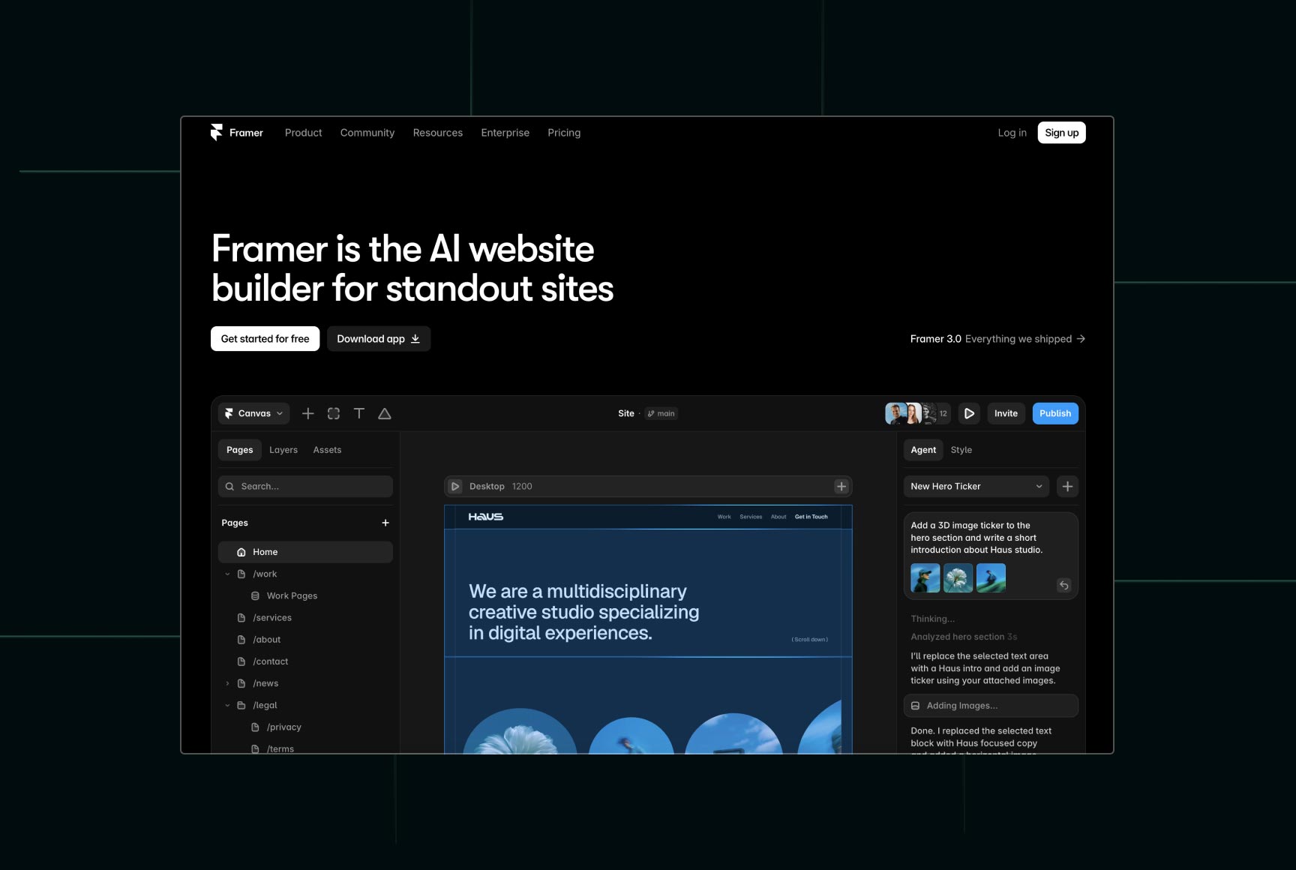Switch to the Agent tab
The width and height of the screenshot is (1296, 870).
pos(923,450)
